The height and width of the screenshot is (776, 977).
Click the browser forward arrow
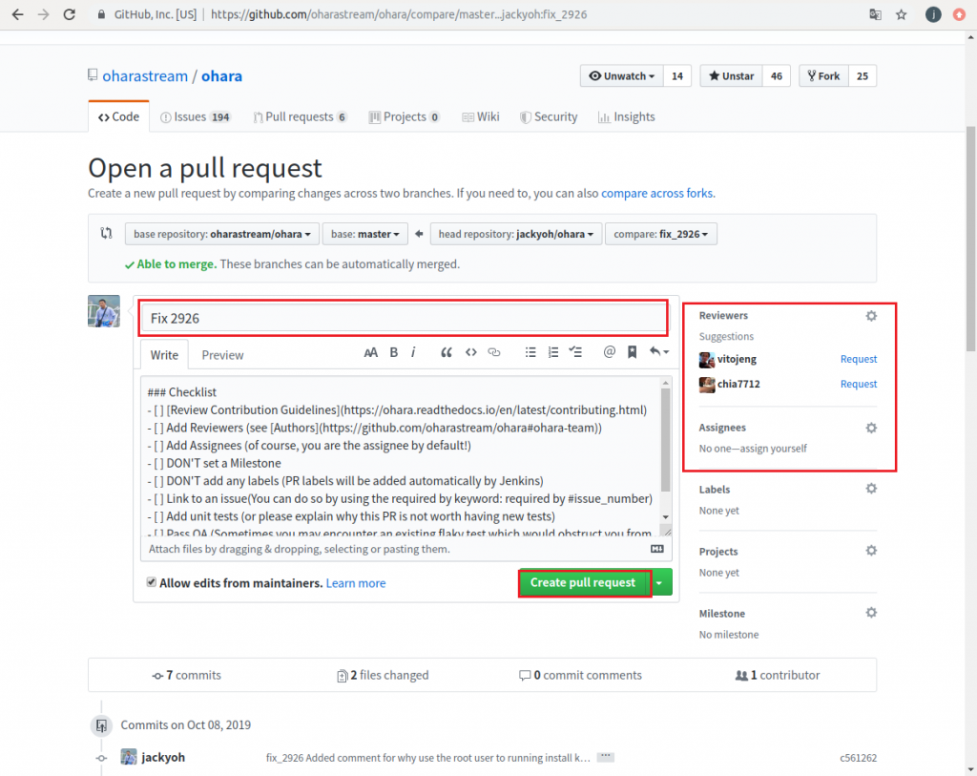[x=43, y=14]
